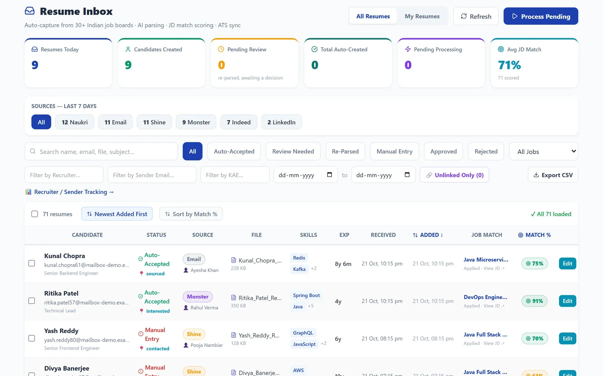Focus the Filter by Recruiter field
Viewport: 603px width, 376px height.
[x=64, y=175]
